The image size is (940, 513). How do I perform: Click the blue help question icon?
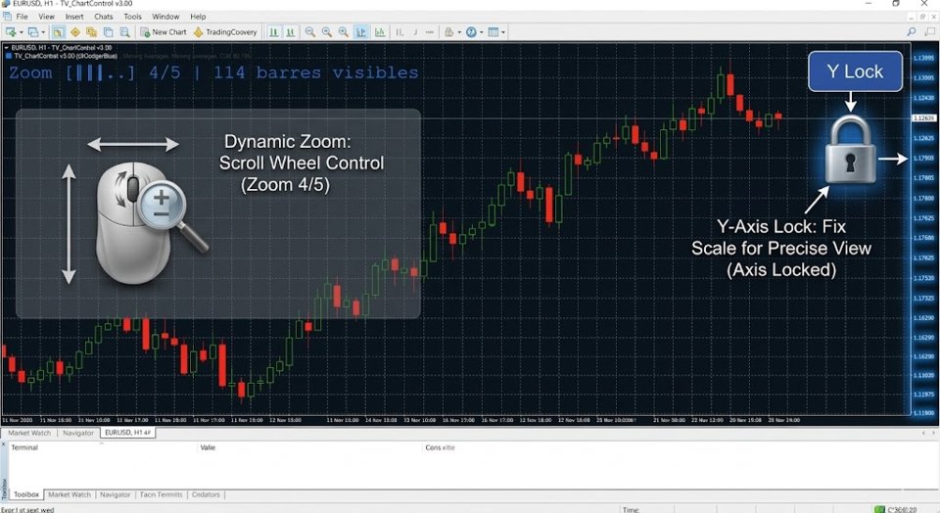pyautogui.click(x=471, y=31)
